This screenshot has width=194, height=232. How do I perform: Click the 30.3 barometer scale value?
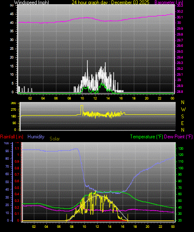click(180, 5)
